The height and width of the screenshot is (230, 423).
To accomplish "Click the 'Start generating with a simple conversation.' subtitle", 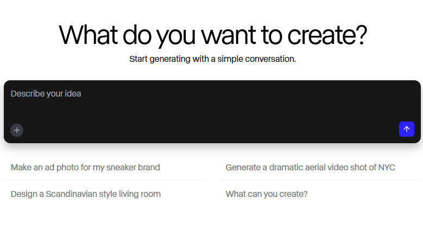I will (x=212, y=59).
